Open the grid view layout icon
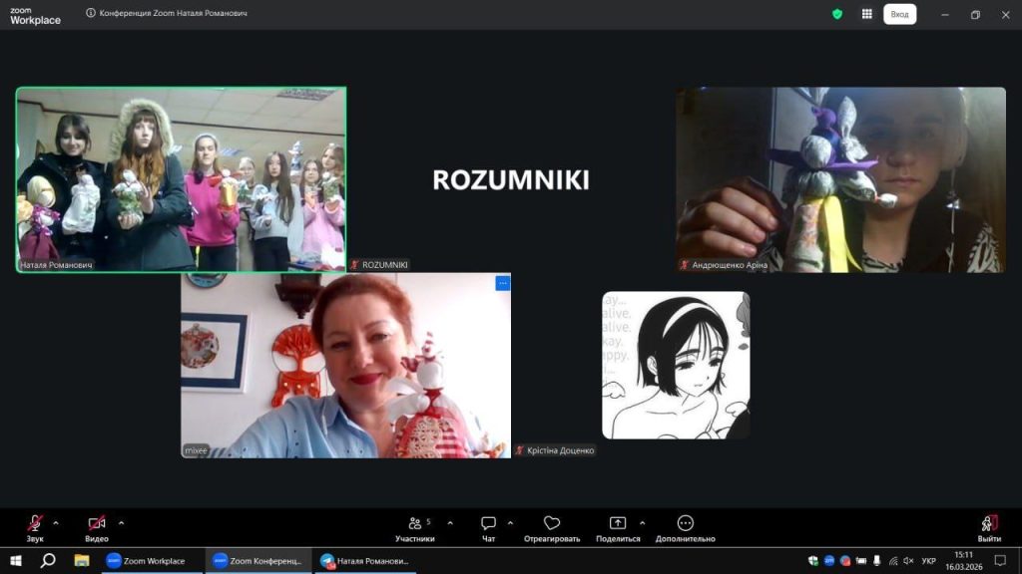1022x574 pixels. tap(867, 14)
